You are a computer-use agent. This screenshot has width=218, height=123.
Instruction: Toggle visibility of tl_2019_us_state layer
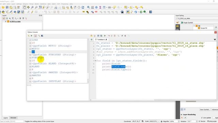click(x=6, y=22)
